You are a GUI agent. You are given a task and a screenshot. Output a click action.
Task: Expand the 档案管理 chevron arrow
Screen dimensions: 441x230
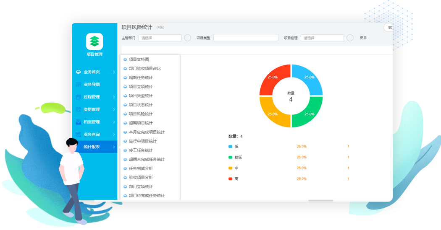[x=114, y=122]
